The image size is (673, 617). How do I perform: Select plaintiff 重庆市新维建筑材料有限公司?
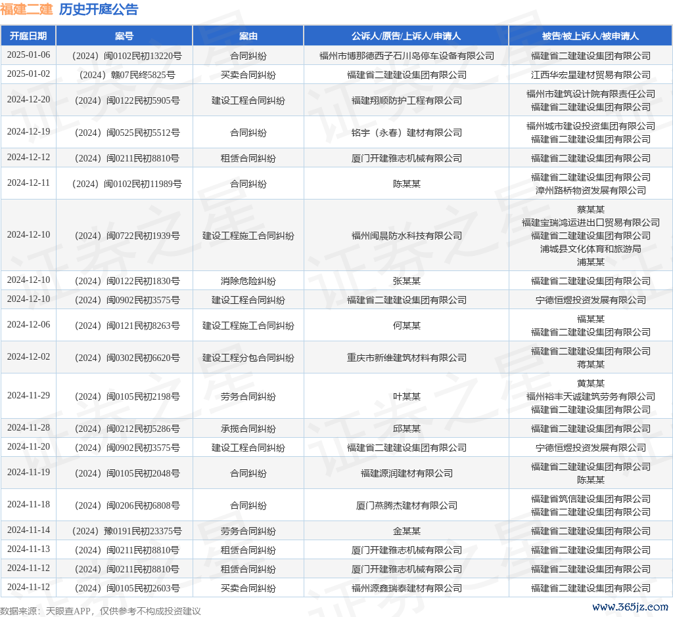pyautogui.click(x=406, y=358)
